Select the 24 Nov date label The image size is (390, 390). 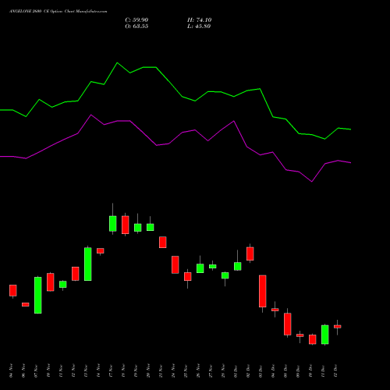[173, 370]
